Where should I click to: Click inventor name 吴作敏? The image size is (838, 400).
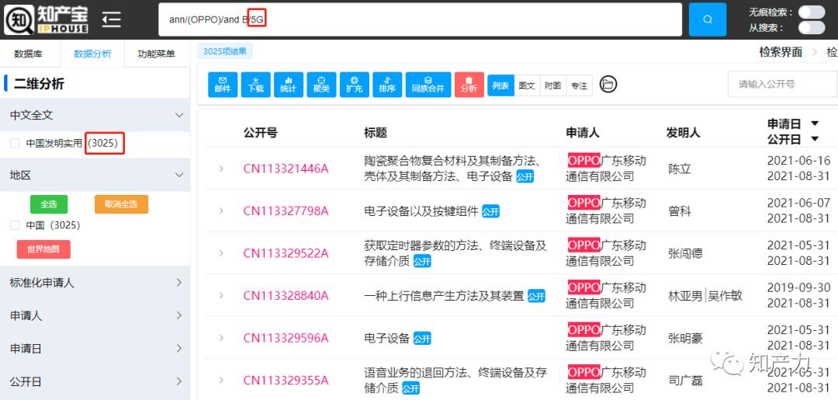725,296
